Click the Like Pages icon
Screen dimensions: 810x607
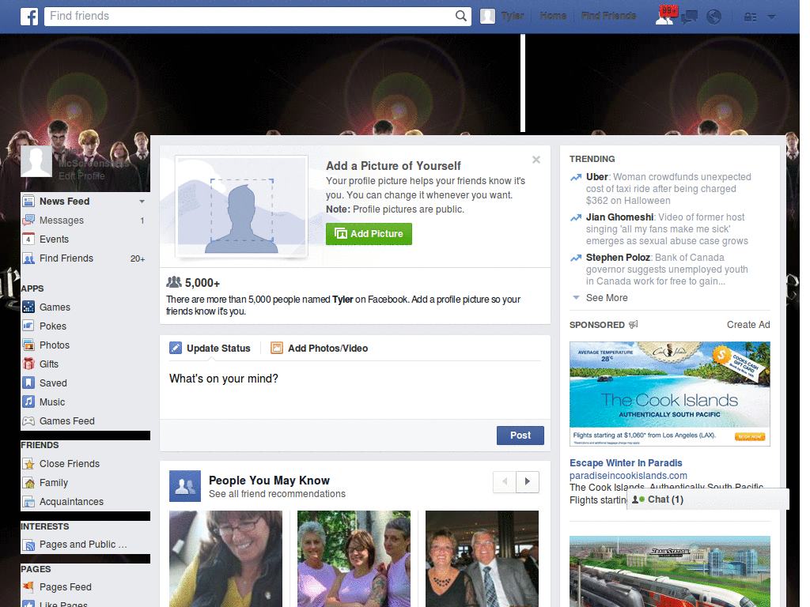(x=29, y=604)
